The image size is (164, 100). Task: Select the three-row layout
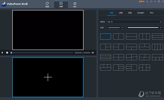click(x=157, y=37)
